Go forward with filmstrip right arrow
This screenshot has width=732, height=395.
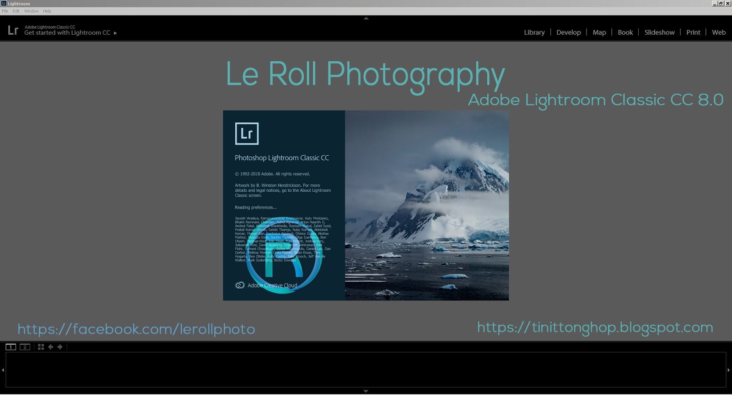[60, 347]
